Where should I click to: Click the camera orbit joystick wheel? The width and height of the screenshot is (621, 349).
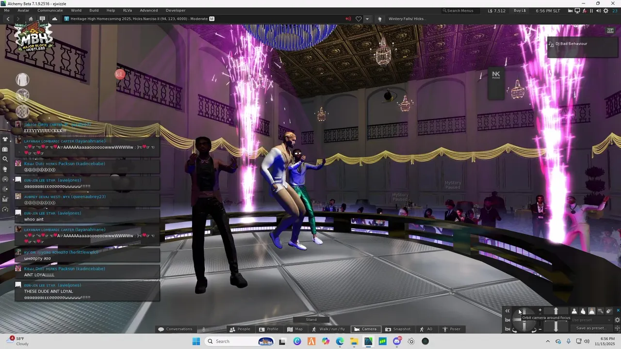524,321
